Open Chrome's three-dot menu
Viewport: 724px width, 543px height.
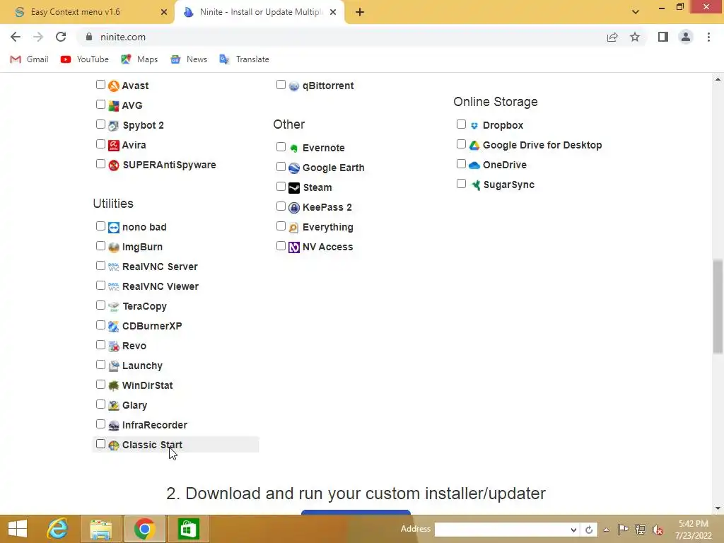tap(708, 37)
